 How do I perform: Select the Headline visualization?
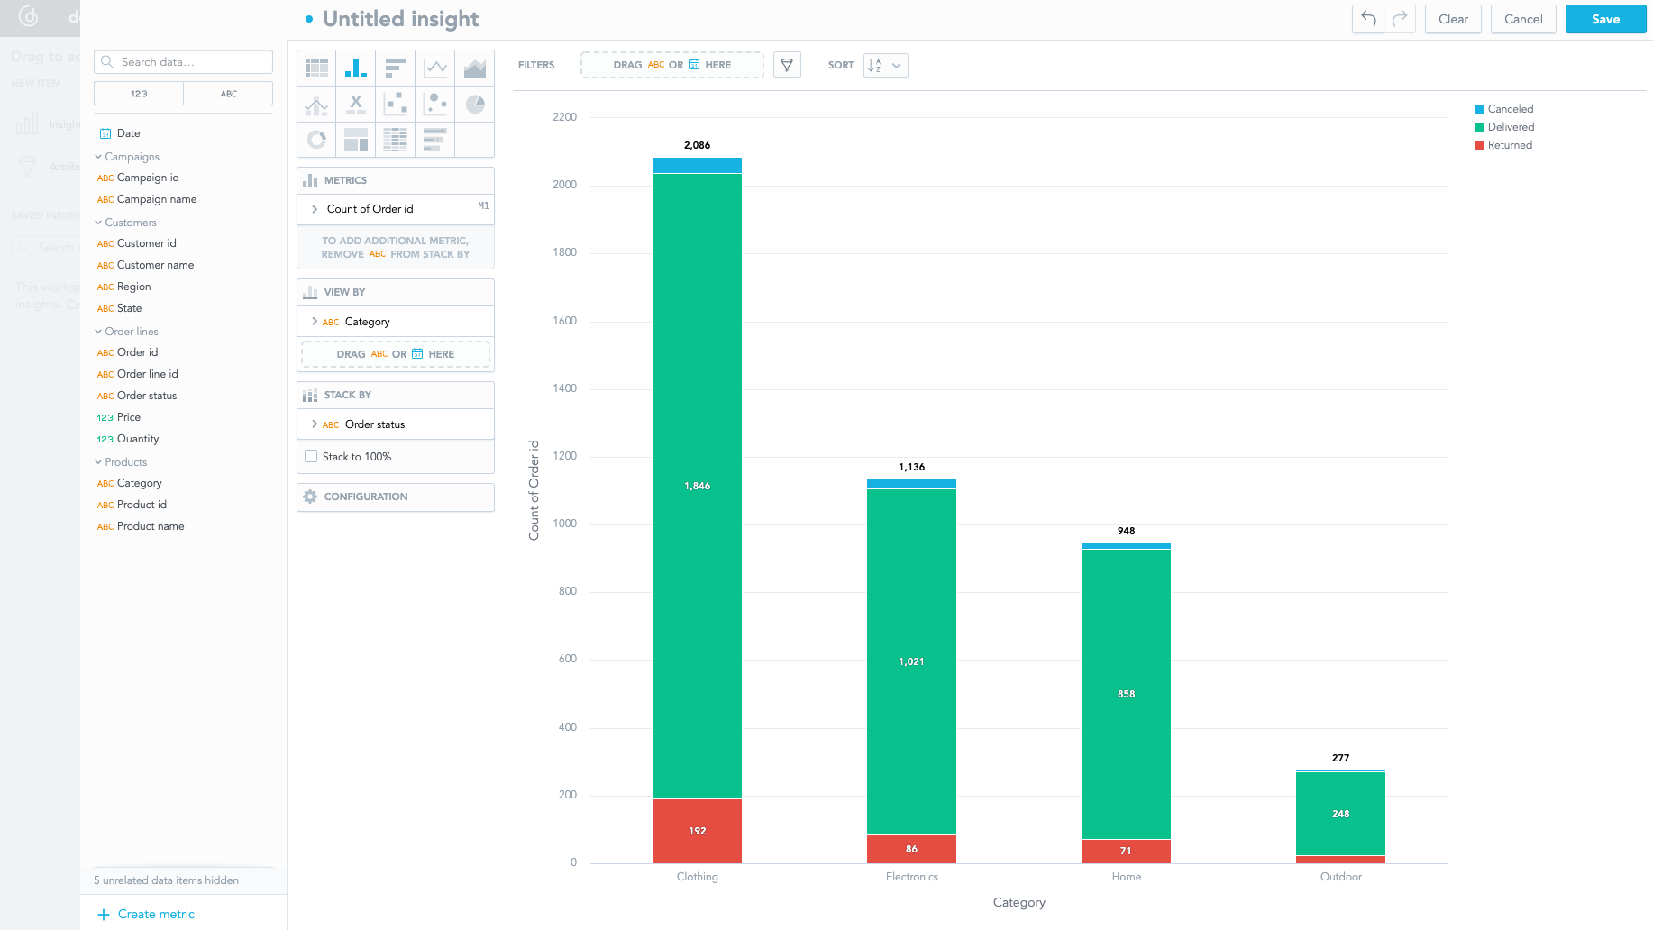point(356,105)
